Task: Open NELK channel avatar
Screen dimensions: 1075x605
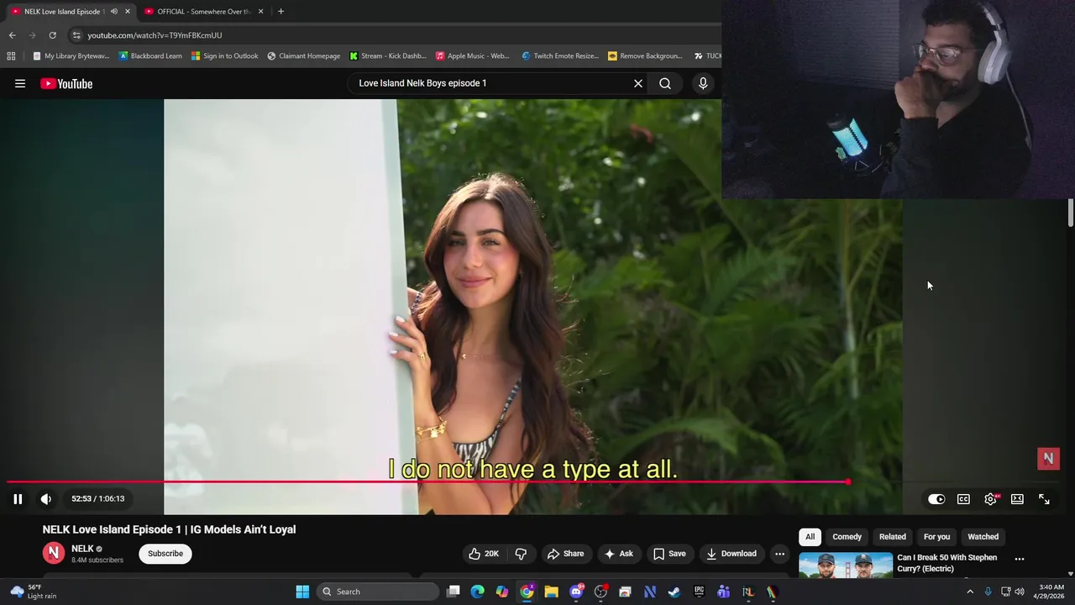Action: click(x=54, y=553)
